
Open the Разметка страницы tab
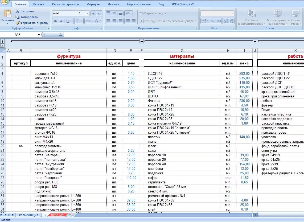65,4
